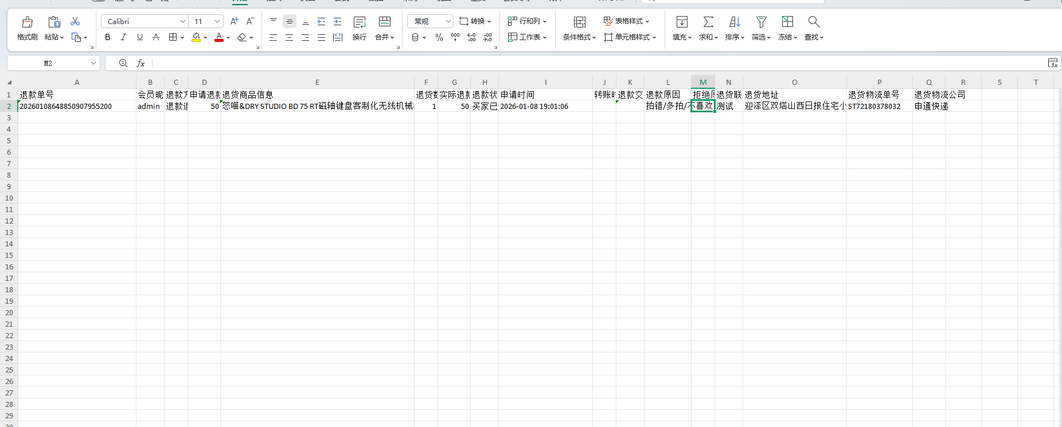Click the Filter (筛选) funnel icon

761,22
